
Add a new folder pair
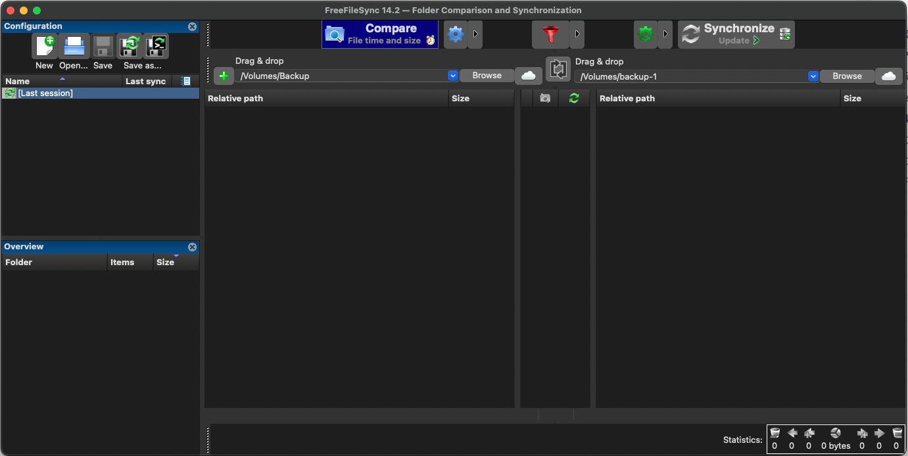(x=224, y=76)
